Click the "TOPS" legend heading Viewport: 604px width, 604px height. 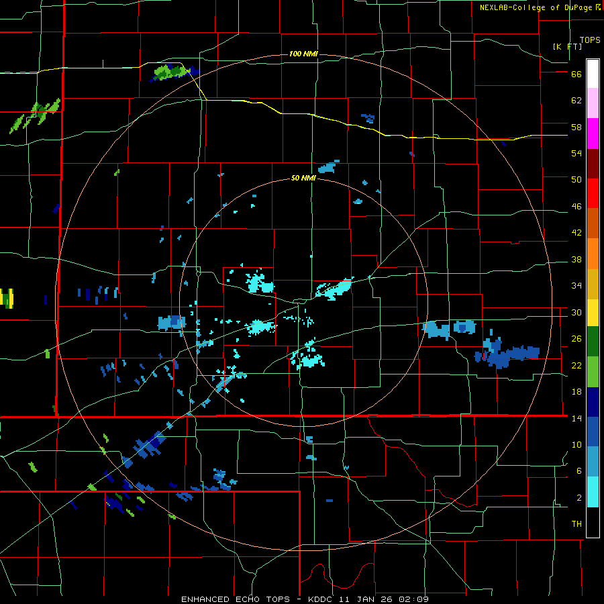tap(590, 40)
